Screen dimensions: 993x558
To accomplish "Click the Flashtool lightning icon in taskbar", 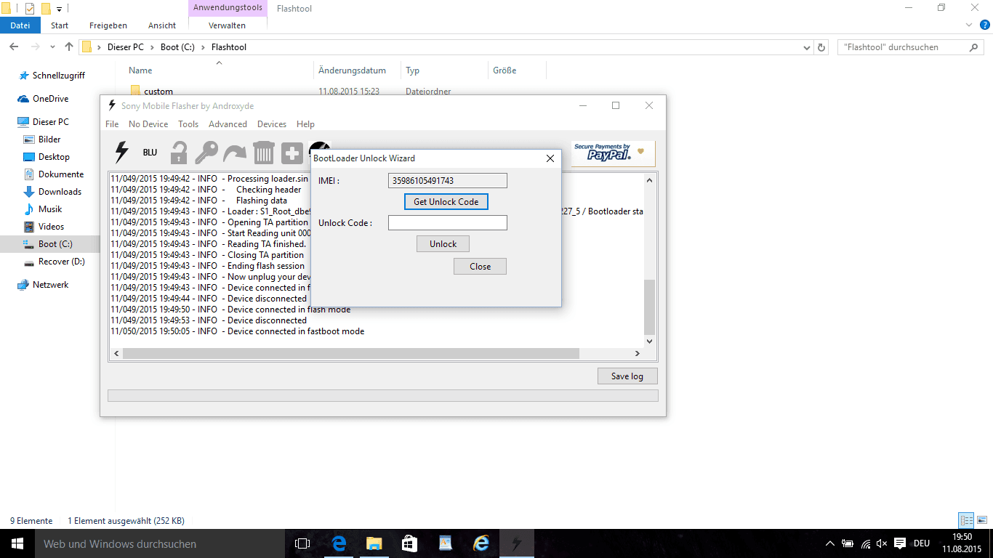I will (x=517, y=543).
